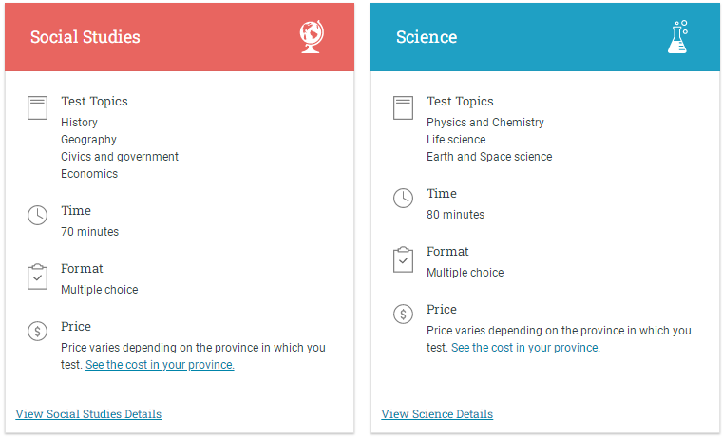Follow Social Studies 'See the cost in your province' link
This screenshot has height=439, width=722.
tap(160, 365)
